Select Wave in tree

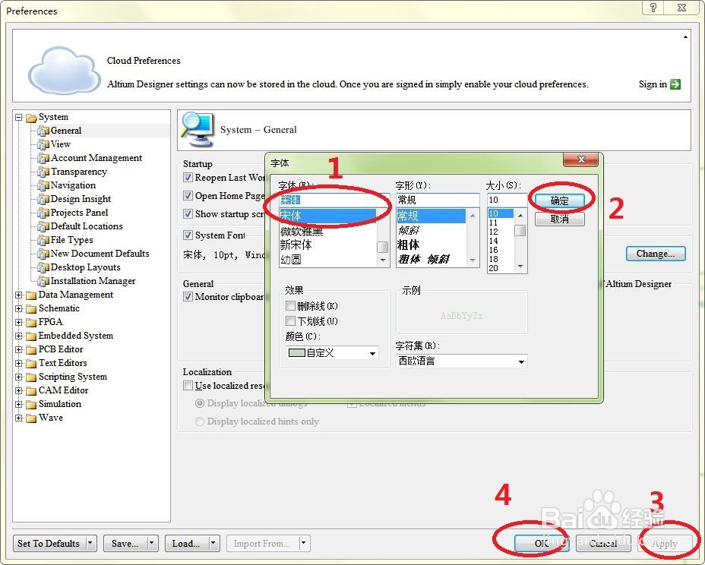51,418
